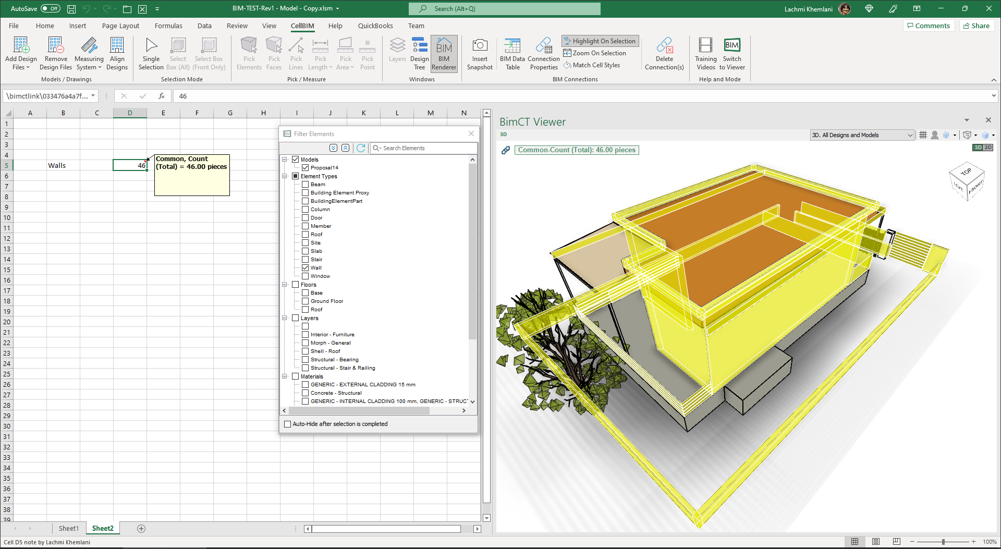
Task: Click the person icon in viewer toolbar
Action: click(935, 135)
